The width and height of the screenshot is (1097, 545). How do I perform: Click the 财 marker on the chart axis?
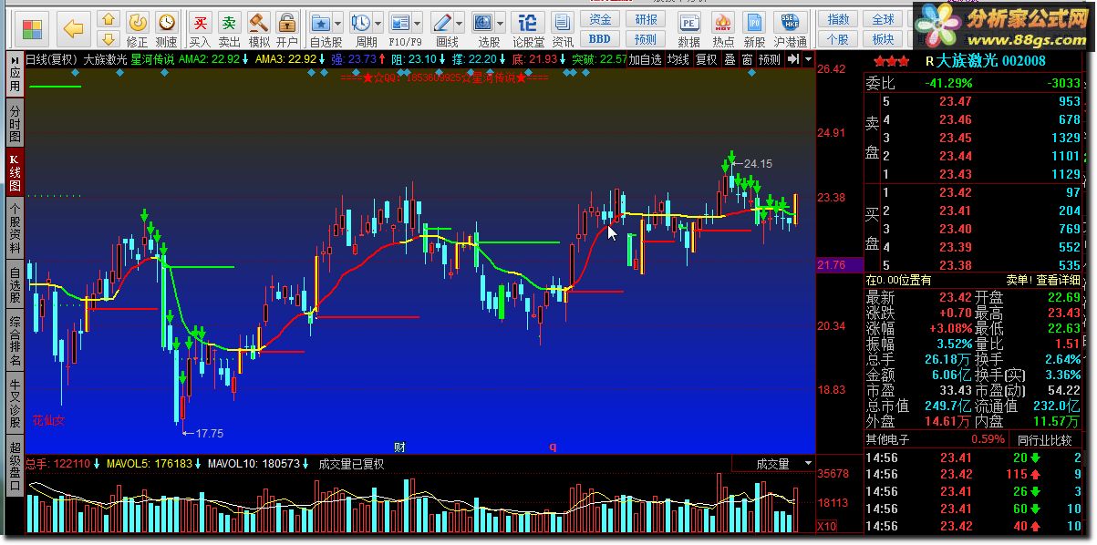click(399, 447)
